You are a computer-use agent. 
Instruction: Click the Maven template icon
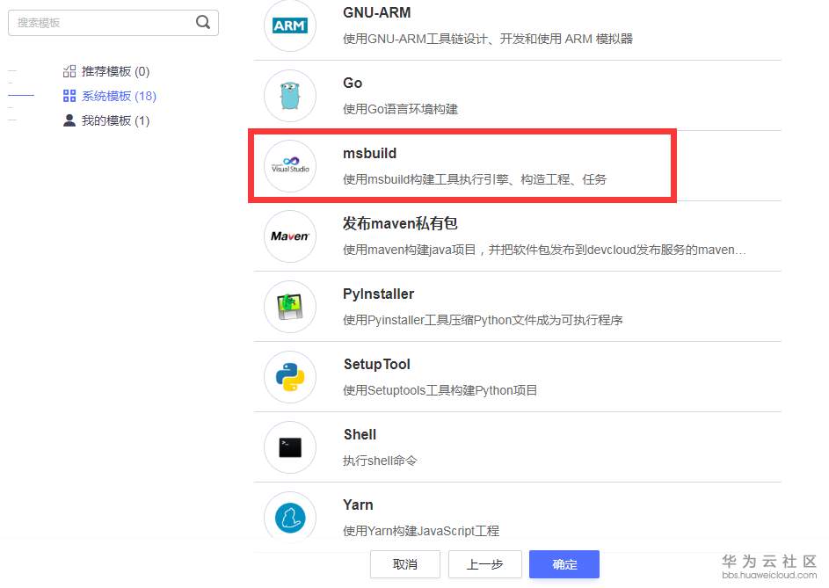coord(290,236)
